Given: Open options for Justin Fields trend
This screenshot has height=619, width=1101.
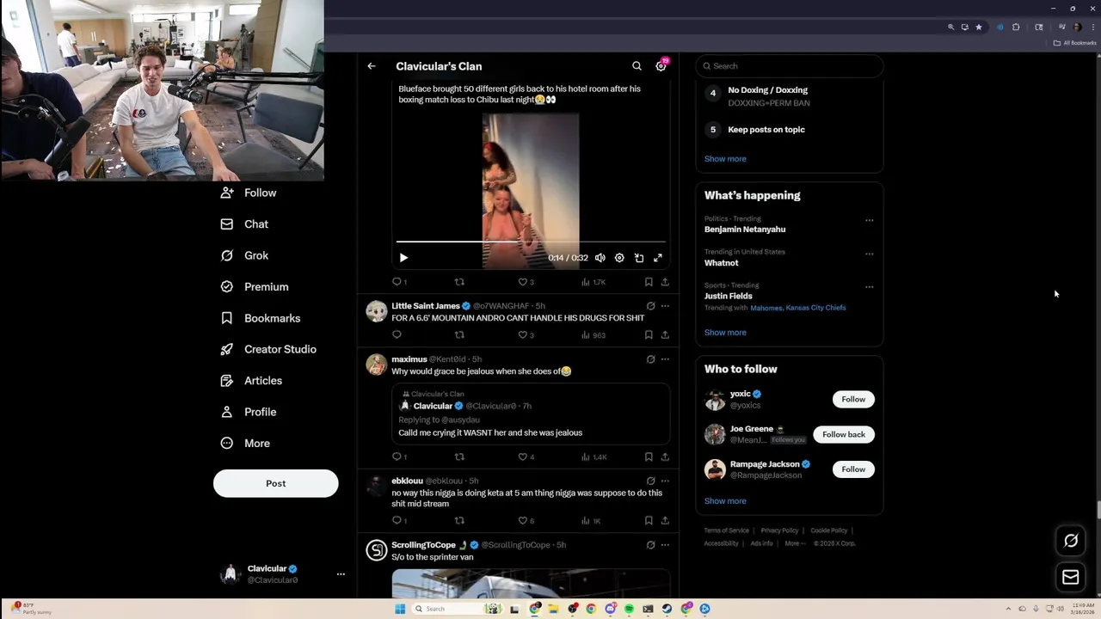Looking at the screenshot, I should 869,287.
